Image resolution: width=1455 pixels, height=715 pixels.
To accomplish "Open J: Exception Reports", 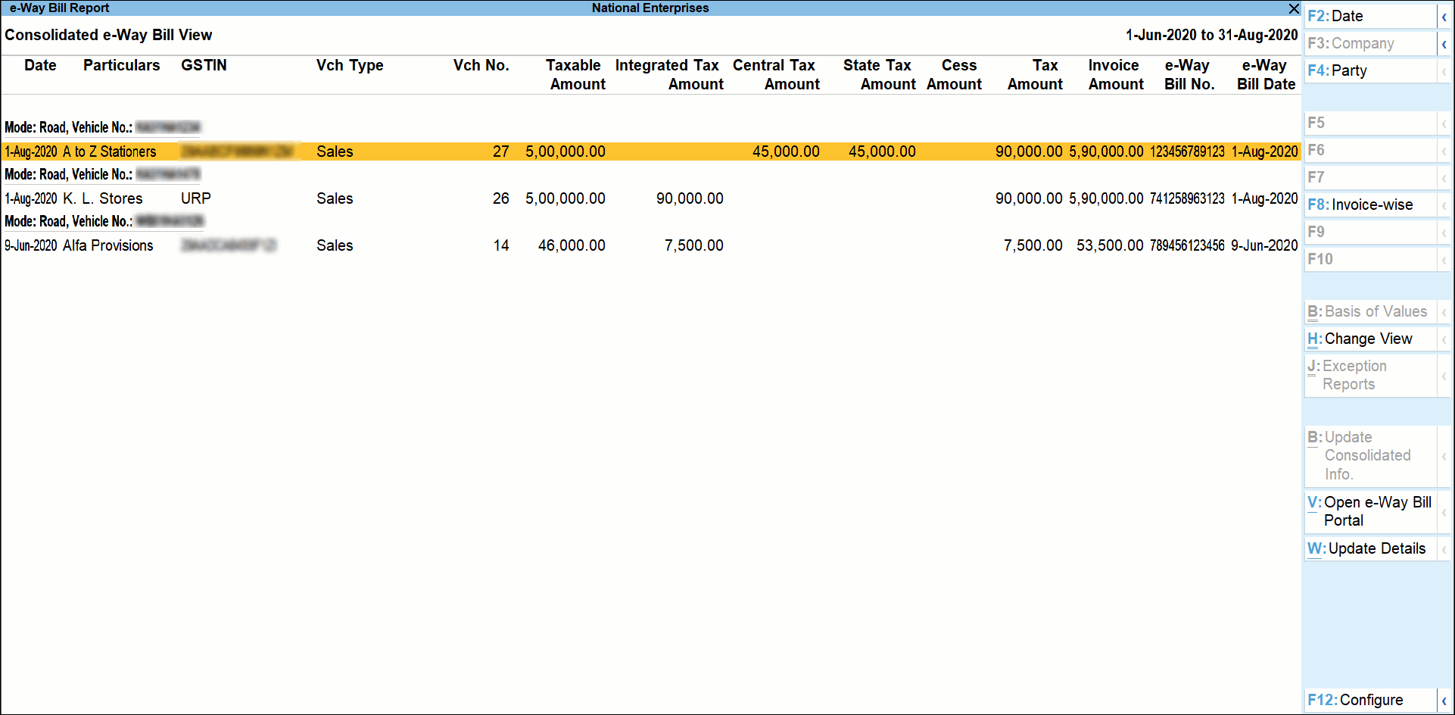I will click(1355, 374).
